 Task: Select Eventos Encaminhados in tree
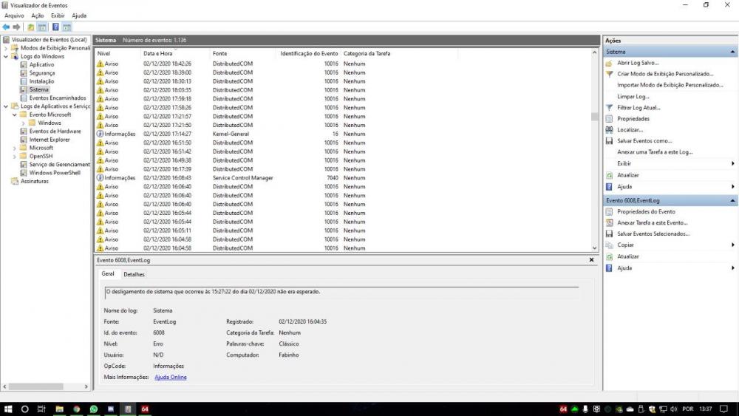pyautogui.click(x=58, y=98)
